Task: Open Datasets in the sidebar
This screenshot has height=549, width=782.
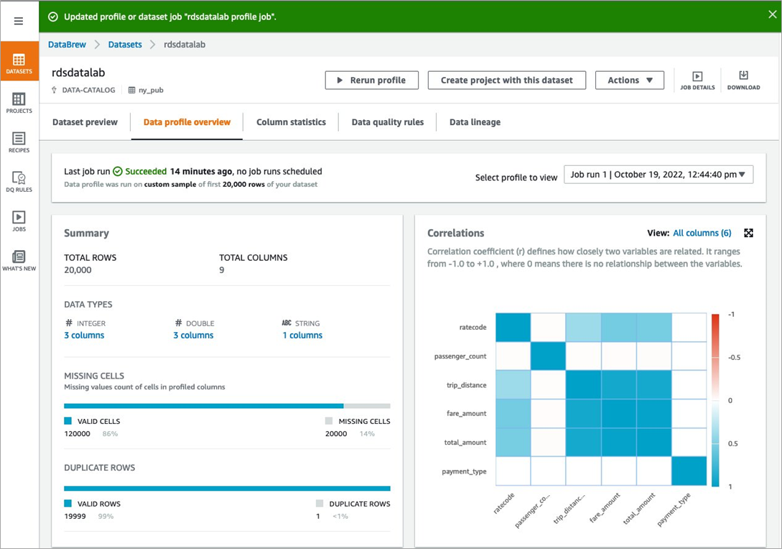Action: [19, 61]
